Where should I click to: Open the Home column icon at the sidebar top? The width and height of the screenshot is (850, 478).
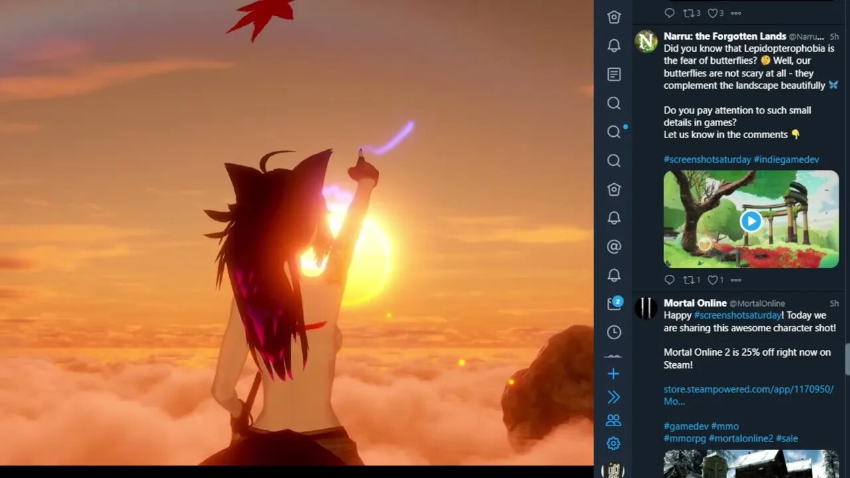[x=614, y=17]
